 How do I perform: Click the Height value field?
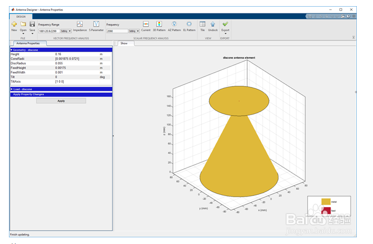77,54
